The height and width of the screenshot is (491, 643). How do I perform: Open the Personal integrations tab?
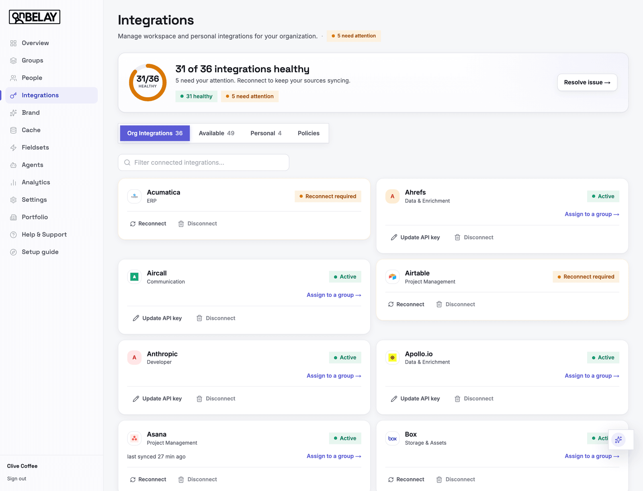point(266,133)
